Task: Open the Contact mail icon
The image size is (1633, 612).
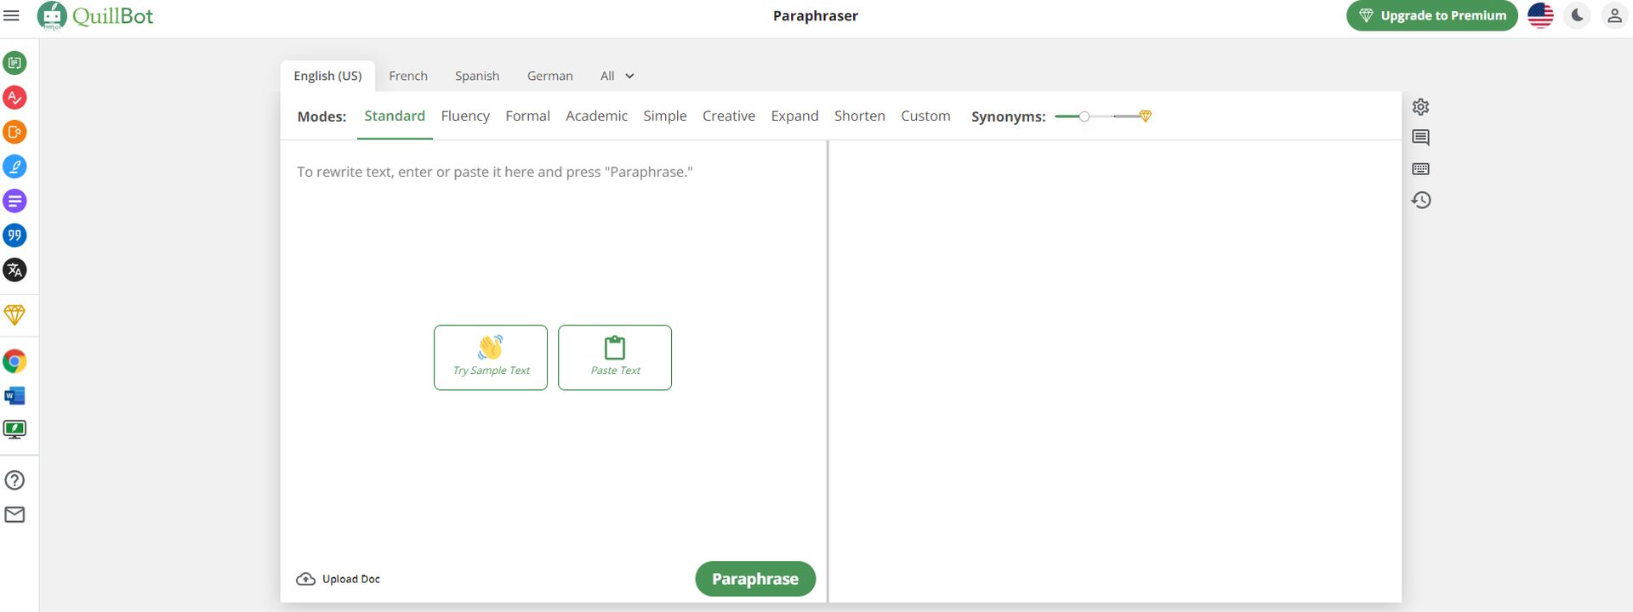Action: (x=14, y=515)
